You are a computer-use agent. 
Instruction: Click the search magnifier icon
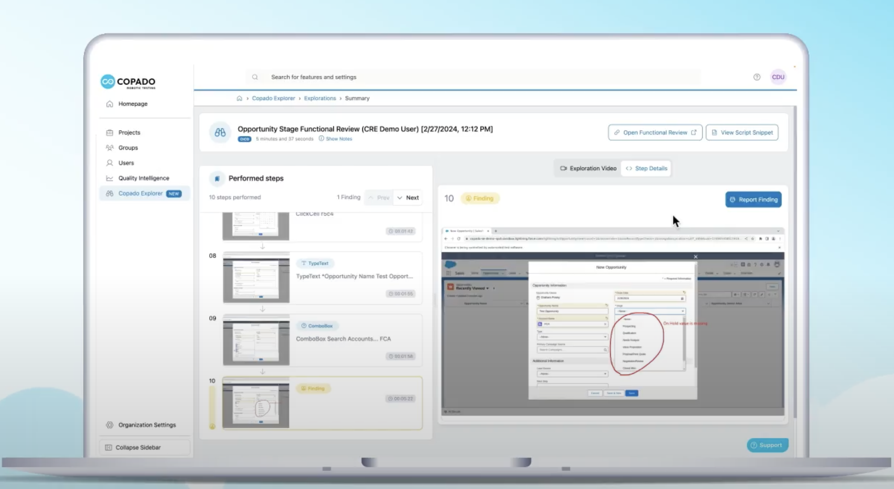(255, 77)
